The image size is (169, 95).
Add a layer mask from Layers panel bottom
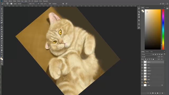[153, 93]
